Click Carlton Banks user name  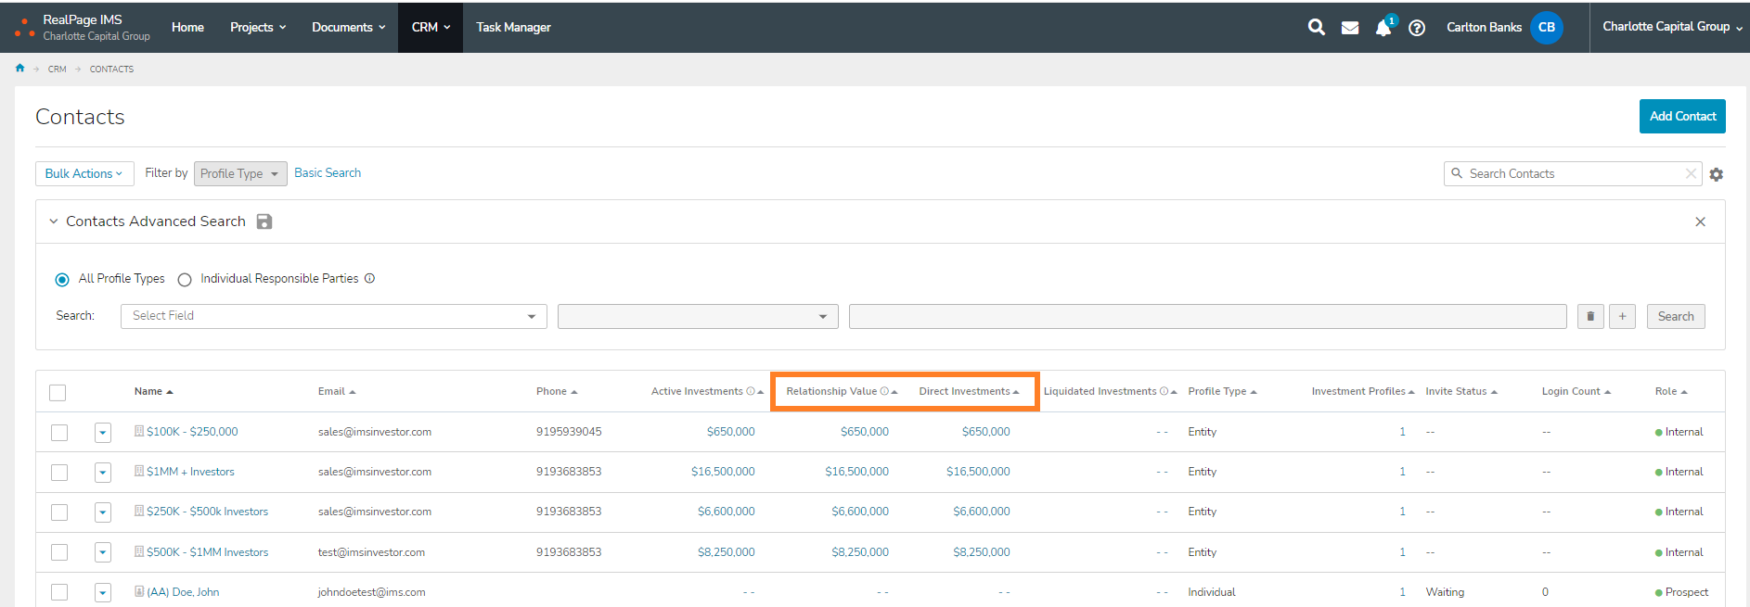click(x=1484, y=27)
